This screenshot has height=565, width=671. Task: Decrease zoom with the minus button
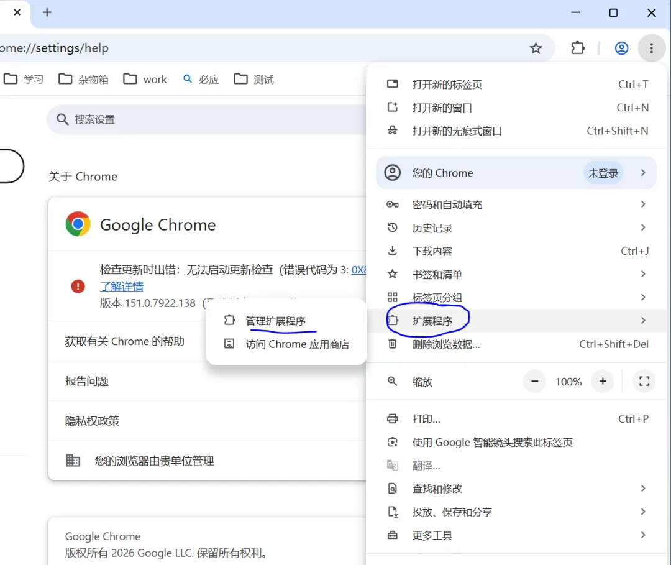534,382
